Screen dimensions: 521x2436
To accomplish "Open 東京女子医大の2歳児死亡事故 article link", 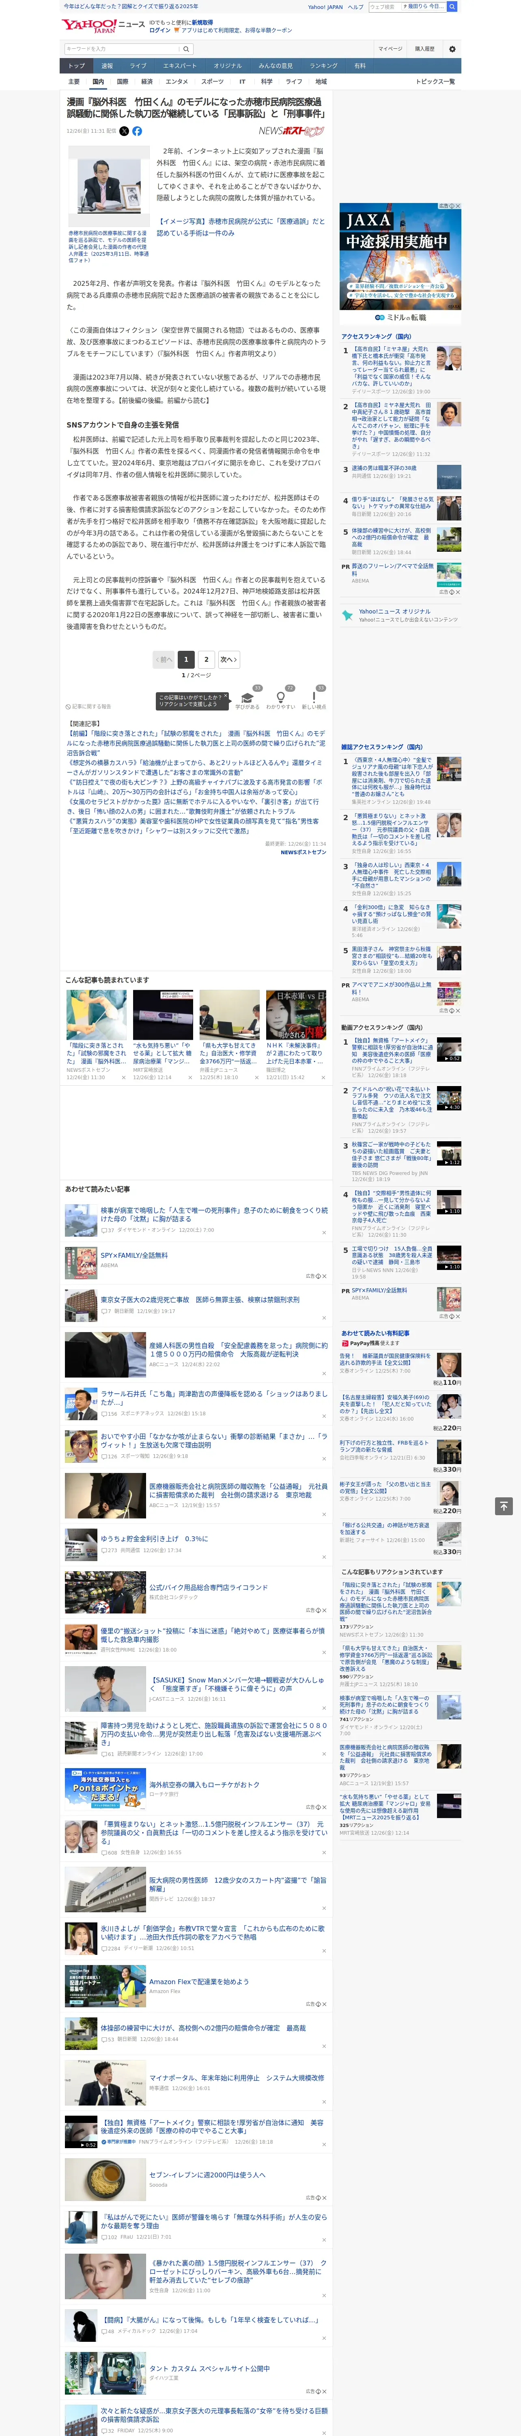I will click(x=200, y=1299).
